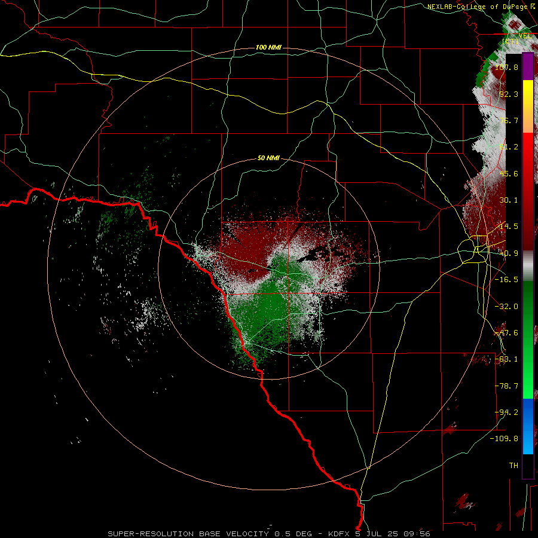Pick the blue segment of velocity scale

pyautogui.click(x=528, y=426)
